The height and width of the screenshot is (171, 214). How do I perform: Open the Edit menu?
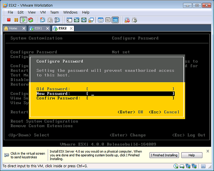[21, 12]
